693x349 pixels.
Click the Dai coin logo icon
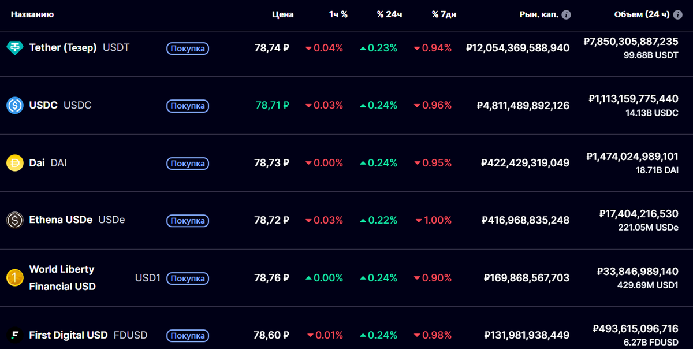(x=14, y=163)
